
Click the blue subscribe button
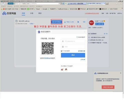[x=99, y=24]
